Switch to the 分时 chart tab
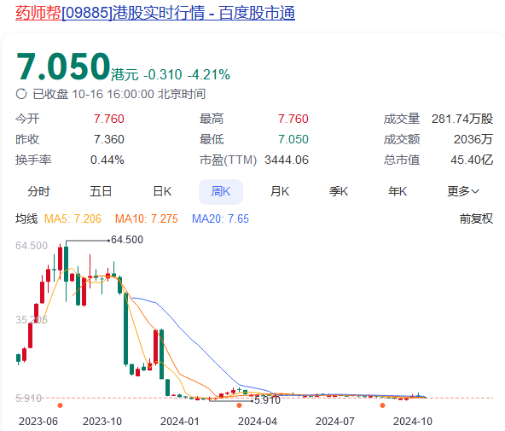The height and width of the screenshot is (431, 505). coord(38,192)
